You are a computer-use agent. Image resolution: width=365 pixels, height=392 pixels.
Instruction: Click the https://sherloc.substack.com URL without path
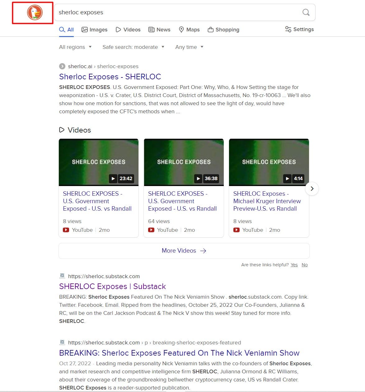pyautogui.click(x=104, y=276)
